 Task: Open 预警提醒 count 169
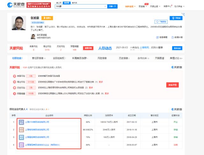pyautogui.click(x=75, y=50)
